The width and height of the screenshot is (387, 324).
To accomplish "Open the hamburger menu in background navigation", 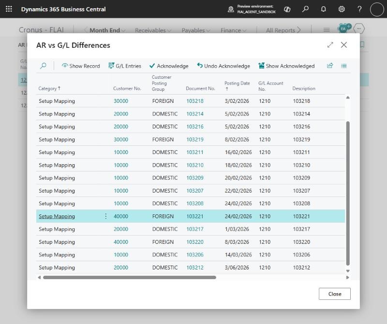I will tap(327, 30).
